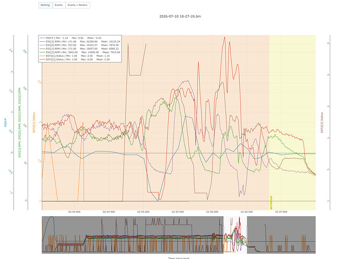The height and width of the screenshot is (259, 360).
Task: Click the range slider's left grey region
Action: (x=133, y=235)
